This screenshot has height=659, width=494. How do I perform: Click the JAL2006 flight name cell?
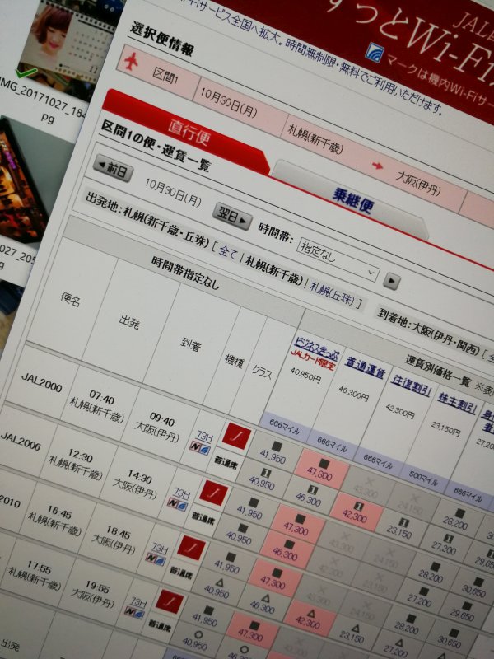(x=21, y=440)
